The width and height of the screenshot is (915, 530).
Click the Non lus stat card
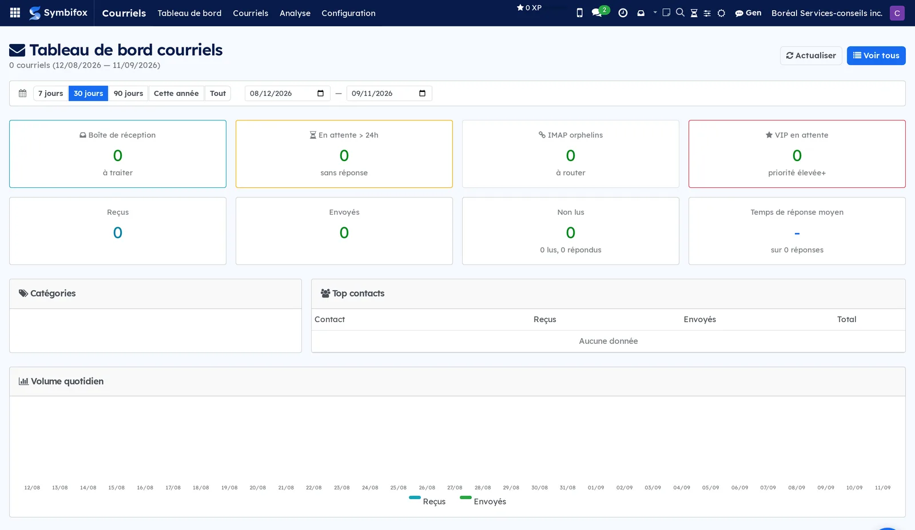tap(571, 231)
